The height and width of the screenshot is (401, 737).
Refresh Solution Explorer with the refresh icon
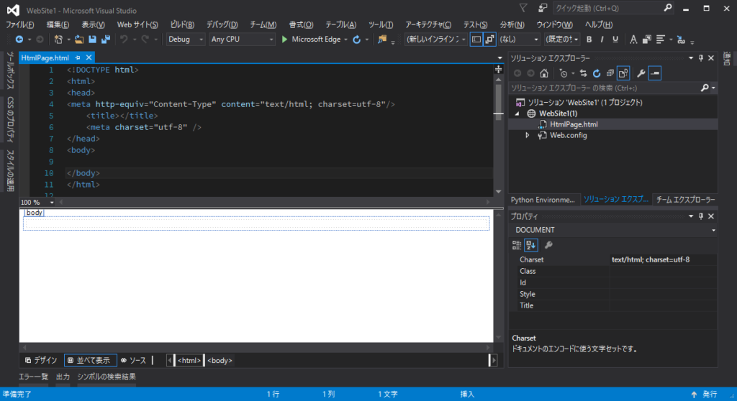coord(597,73)
